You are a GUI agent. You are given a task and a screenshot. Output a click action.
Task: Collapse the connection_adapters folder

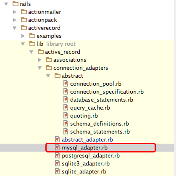pyautogui.click(x=39, y=68)
